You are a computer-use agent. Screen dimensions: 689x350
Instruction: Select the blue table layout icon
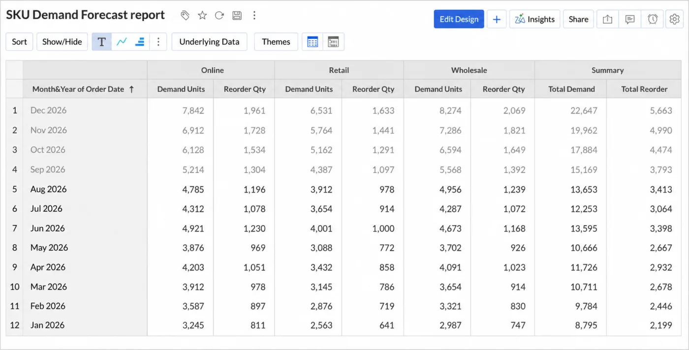pyautogui.click(x=313, y=42)
